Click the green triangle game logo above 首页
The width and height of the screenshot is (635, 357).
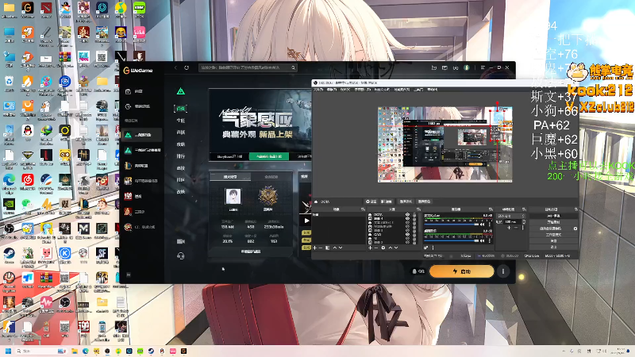coord(181,91)
